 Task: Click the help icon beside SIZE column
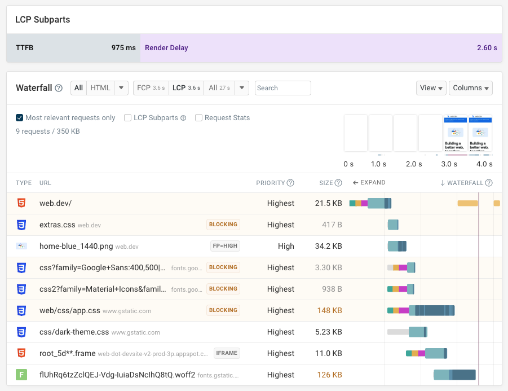click(338, 183)
